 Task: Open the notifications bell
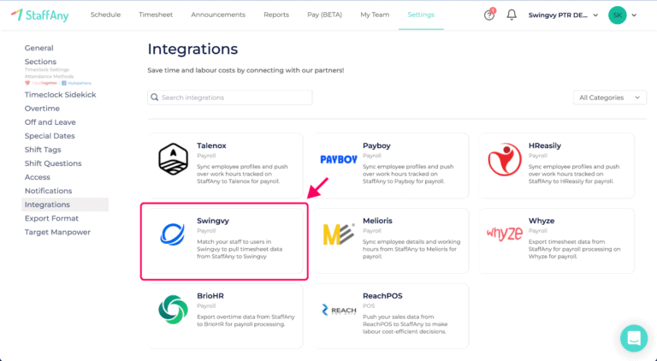(512, 15)
